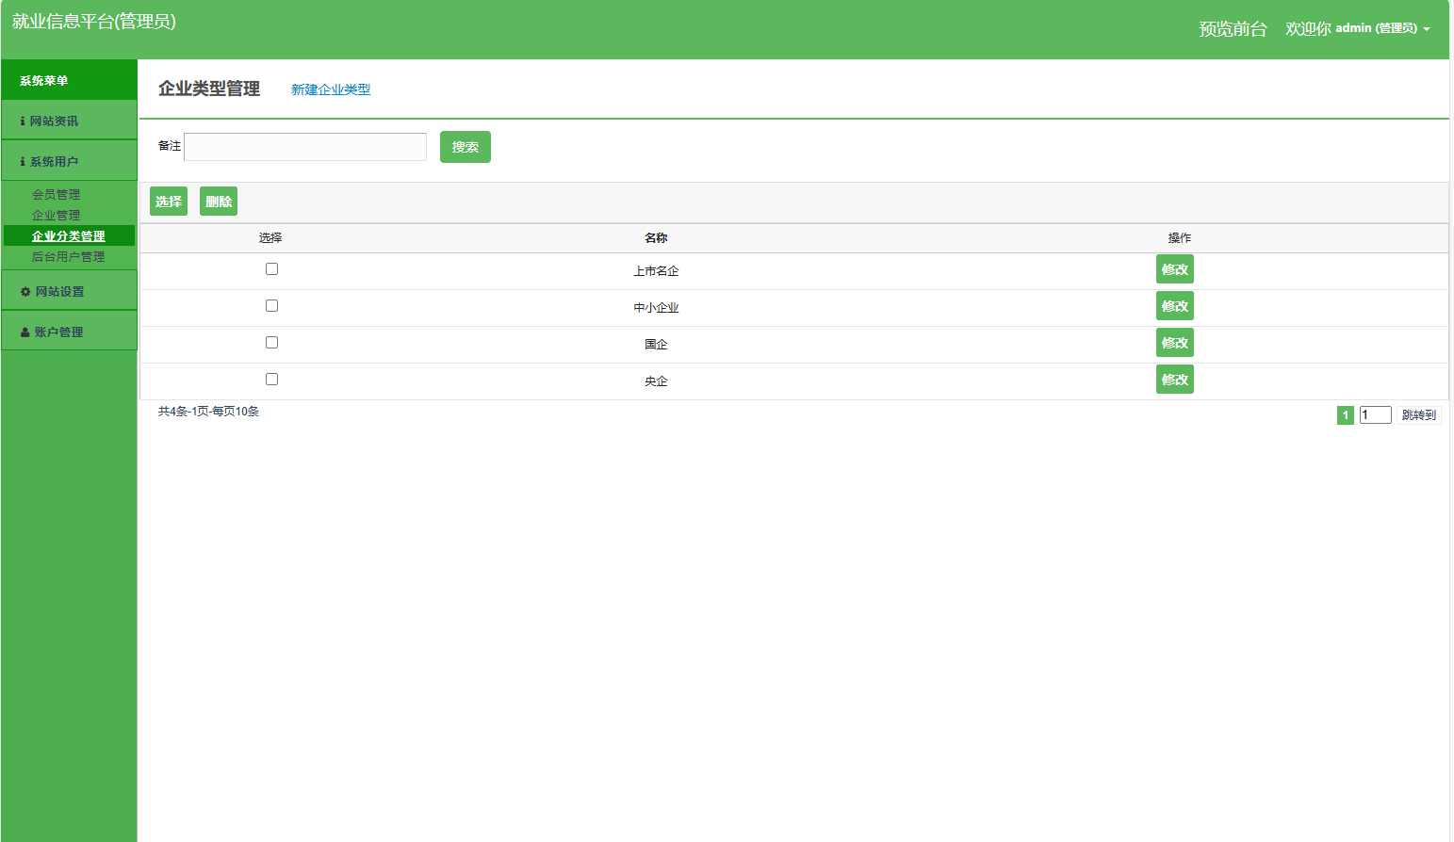
Task: Open 企业管理 submenu item
Action: tap(57, 216)
